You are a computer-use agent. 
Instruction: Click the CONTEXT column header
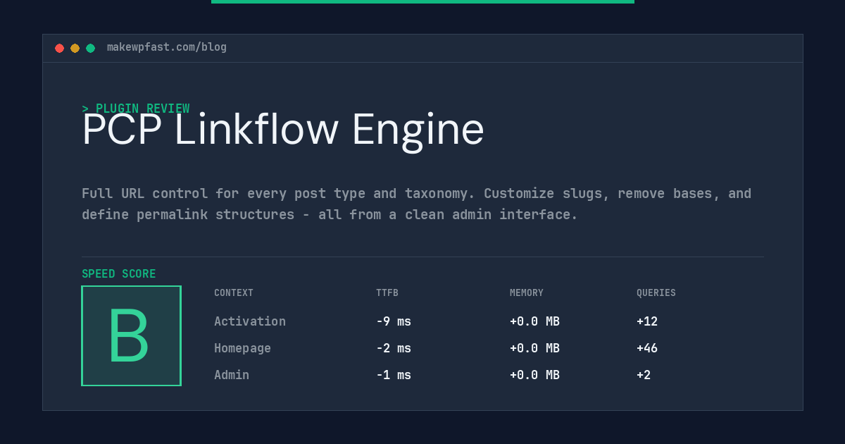[234, 293]
